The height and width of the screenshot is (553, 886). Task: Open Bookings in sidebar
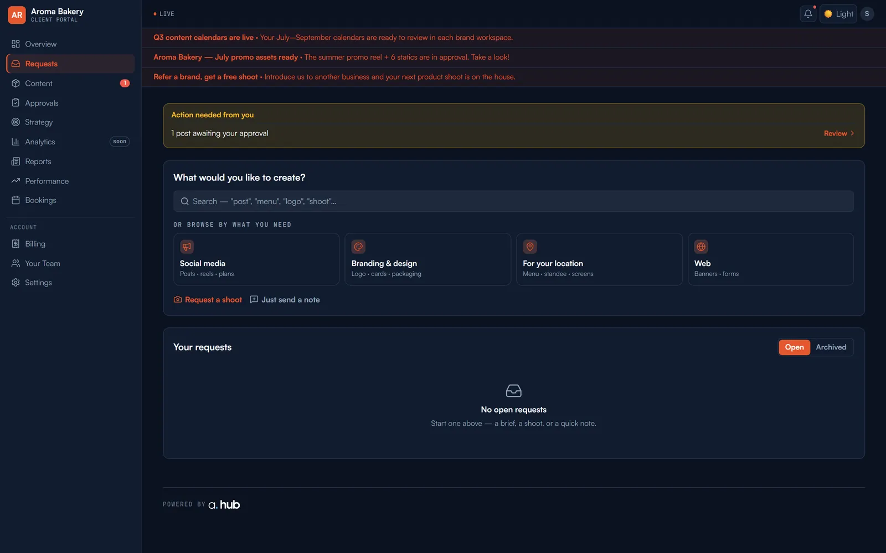(70, 200)
